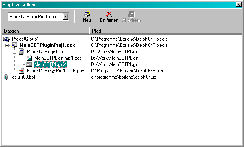
Task: Select MeinECTPluginProj1_TLB.pas in the tree
Action: coord(56,71)
